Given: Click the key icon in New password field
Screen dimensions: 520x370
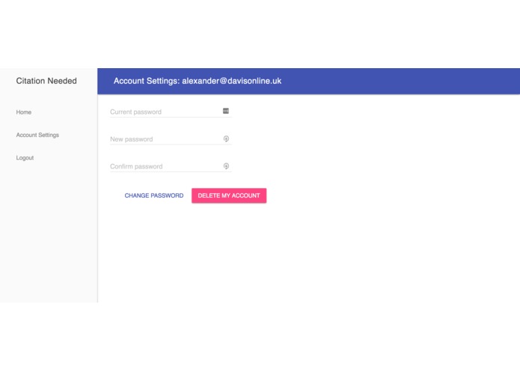Looking at the screenshot, I should coord(226,139).
